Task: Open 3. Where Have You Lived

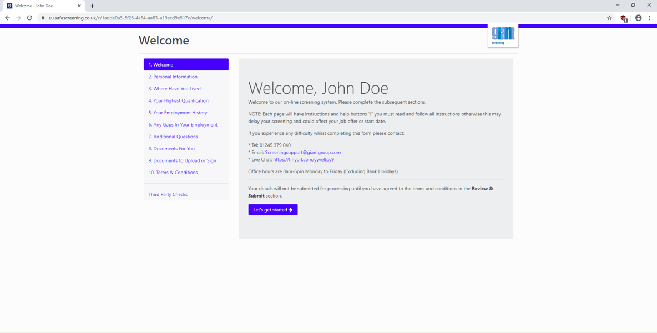Action: click(x=174, y=89)
